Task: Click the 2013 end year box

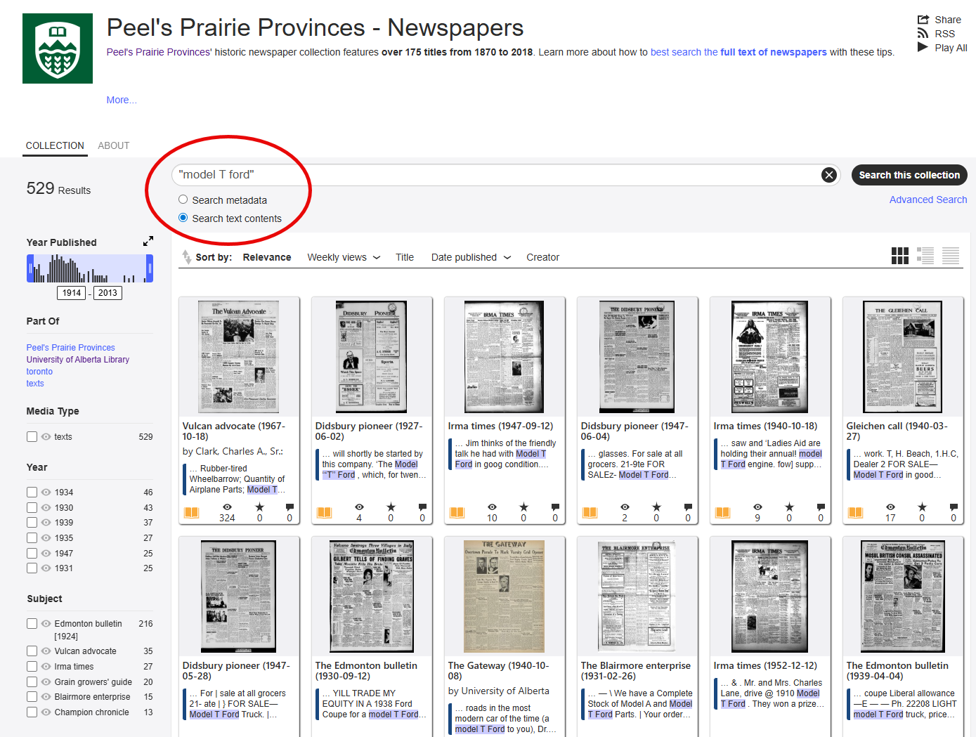Action: 108,293
